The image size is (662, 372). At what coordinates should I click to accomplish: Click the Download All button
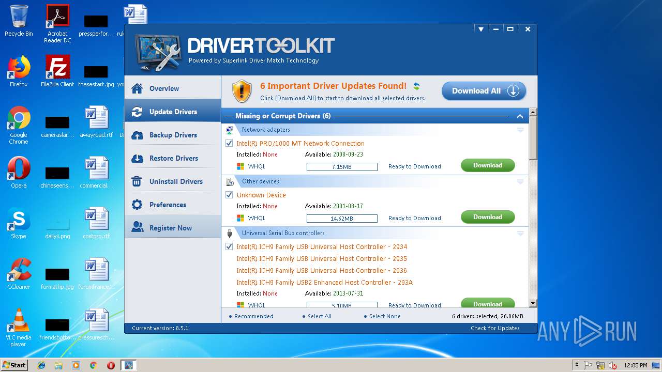[484, 91]
